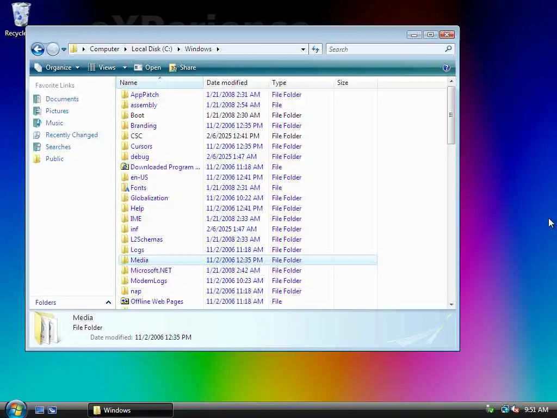Image resolution: width=557 pixels, height=418 pixels.
Task: Open address bar history dropdown
Action: pos(303,49)
